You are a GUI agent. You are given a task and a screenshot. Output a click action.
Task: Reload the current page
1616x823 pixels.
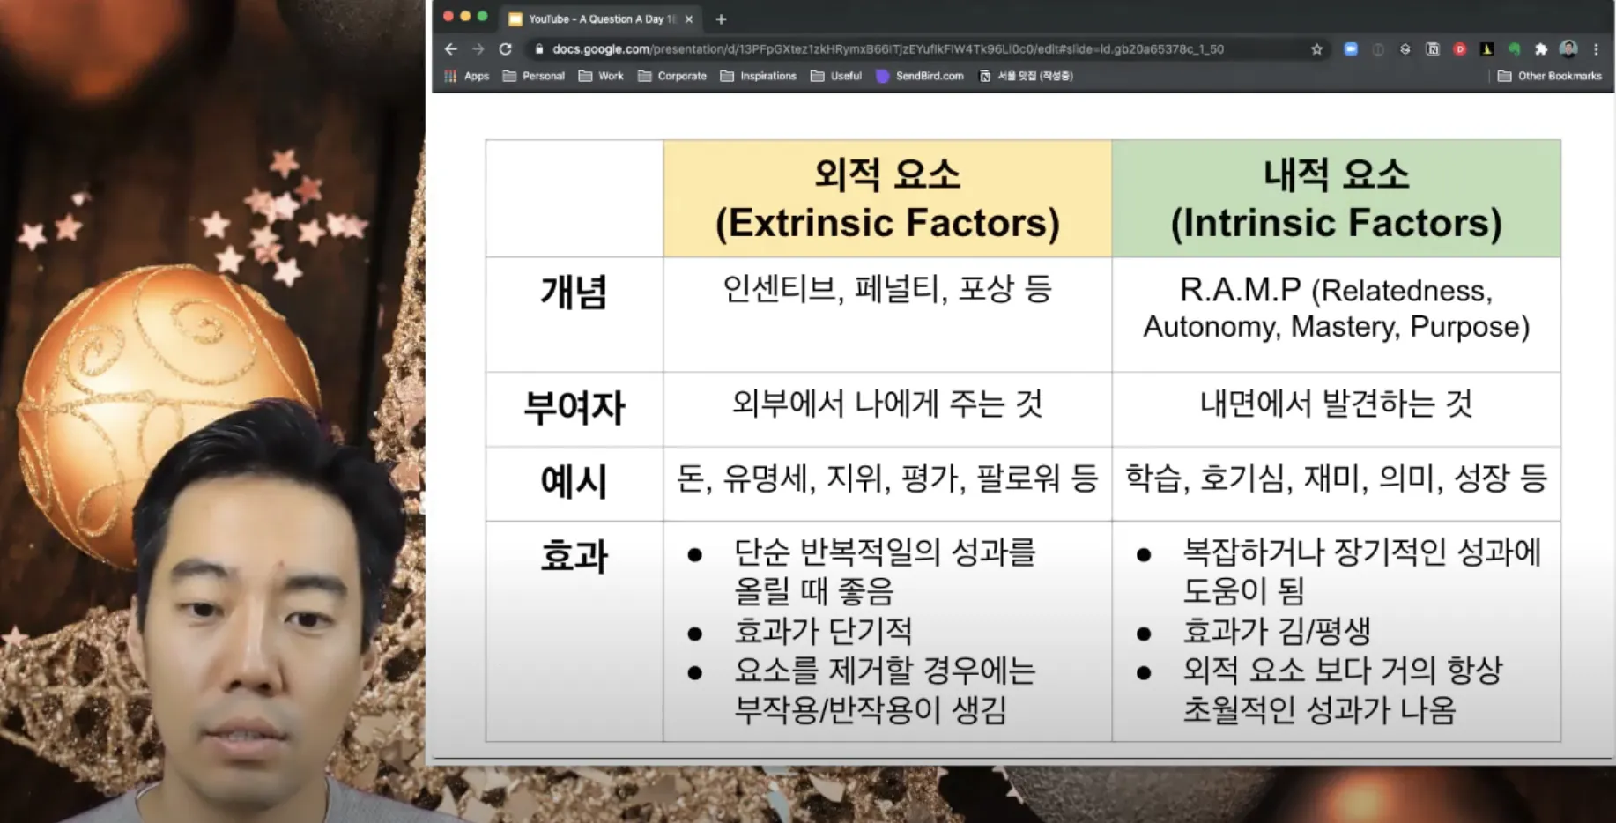(504, 49)
